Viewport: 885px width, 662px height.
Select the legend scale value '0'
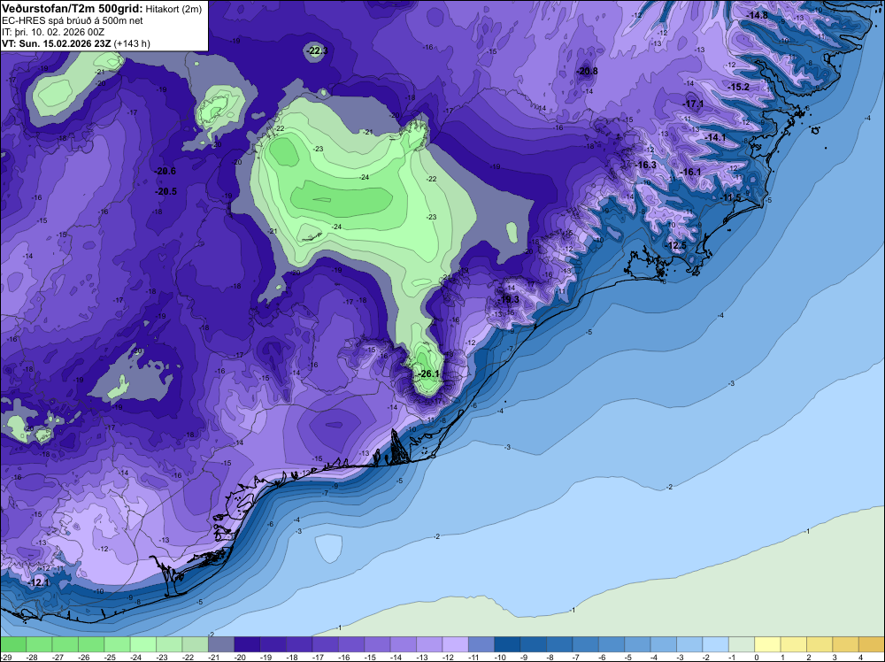click(x=756, y=658)
